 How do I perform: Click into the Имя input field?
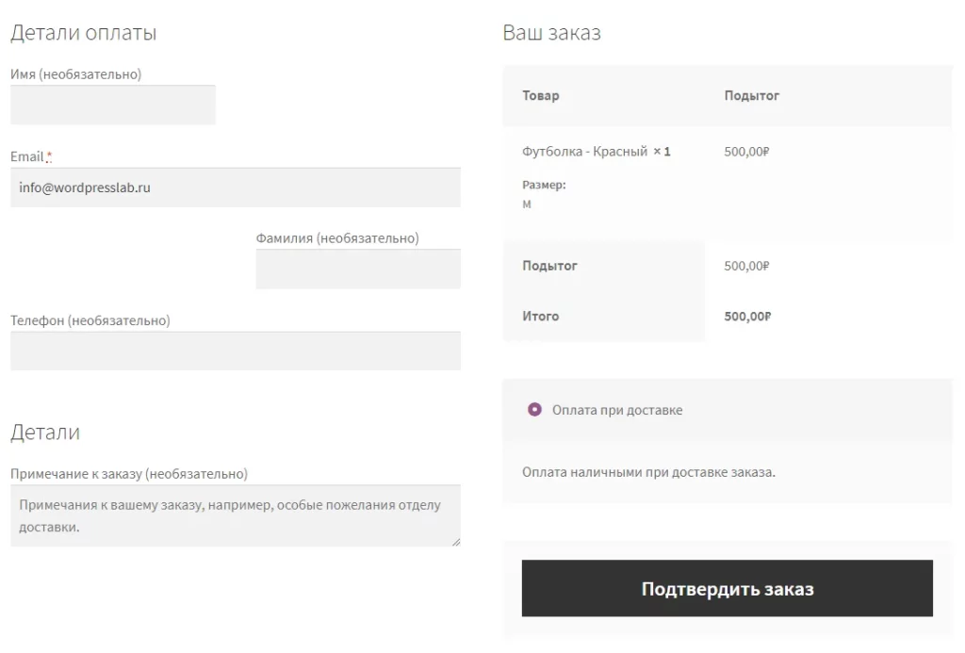click(x=113, y=105)
